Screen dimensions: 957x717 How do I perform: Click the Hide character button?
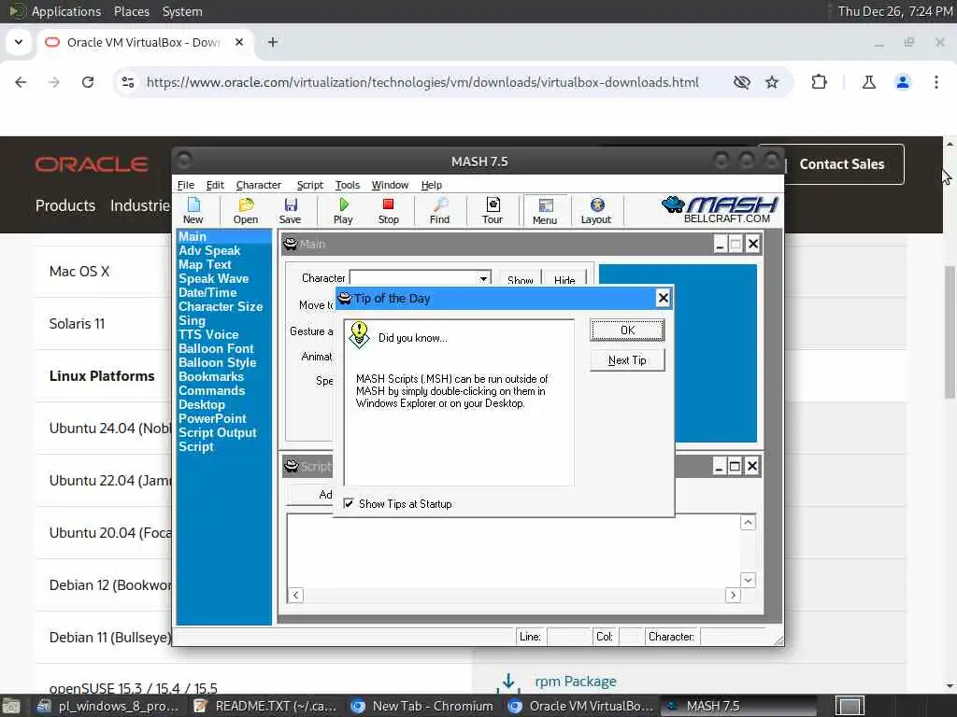click(564, 278)
